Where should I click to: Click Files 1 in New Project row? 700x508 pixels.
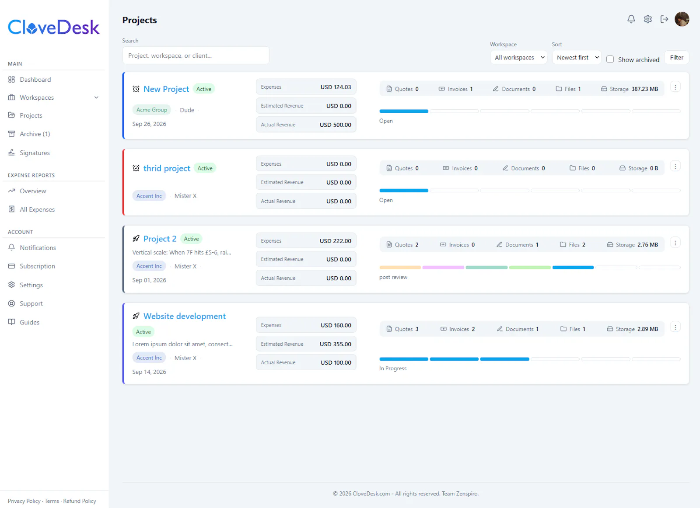point(568,89)
